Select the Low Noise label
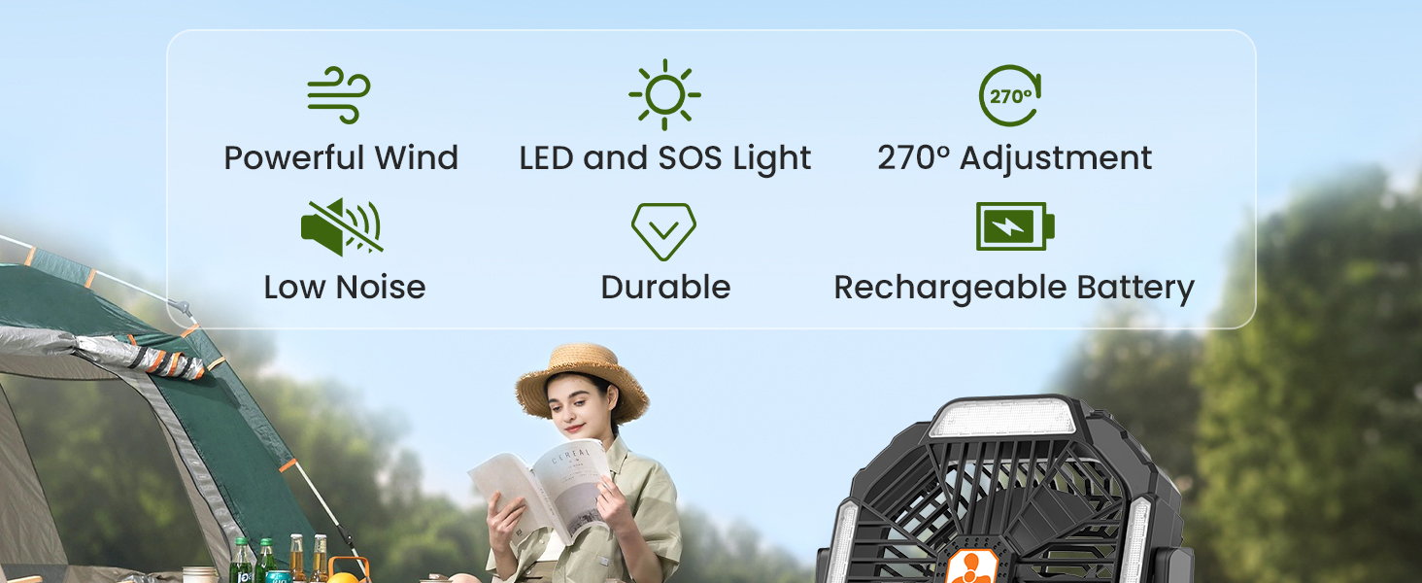The width and height of the screenshot is (1422, 583). [345, 287]
